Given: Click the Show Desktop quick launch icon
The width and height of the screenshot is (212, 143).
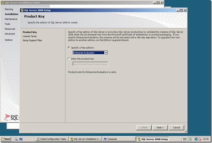Looking at the screenshot, I should tap(21, 139).
